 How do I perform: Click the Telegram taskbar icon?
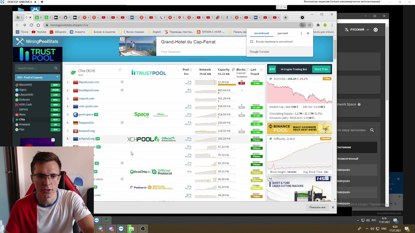click(101, 229)
